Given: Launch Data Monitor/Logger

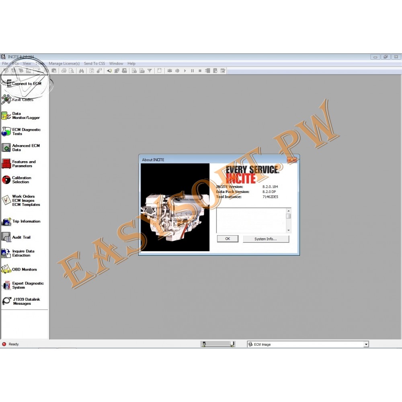Looking at the screenshot, I should [21, 116].
